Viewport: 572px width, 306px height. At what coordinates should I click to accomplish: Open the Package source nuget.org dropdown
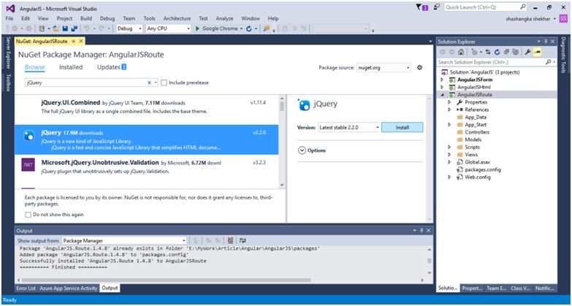[384, 67]
